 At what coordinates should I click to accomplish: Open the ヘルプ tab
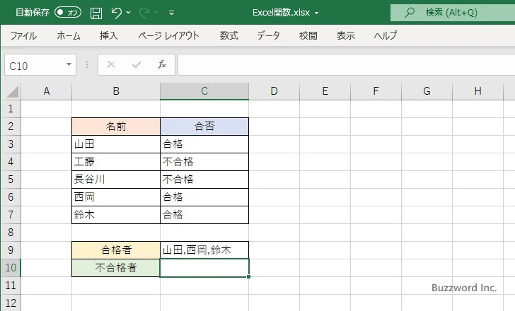pos(386,35)
